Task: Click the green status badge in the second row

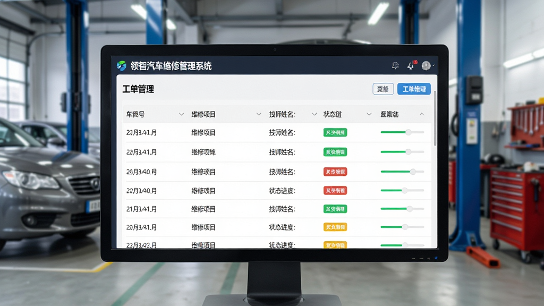Action: click(335, 152)
